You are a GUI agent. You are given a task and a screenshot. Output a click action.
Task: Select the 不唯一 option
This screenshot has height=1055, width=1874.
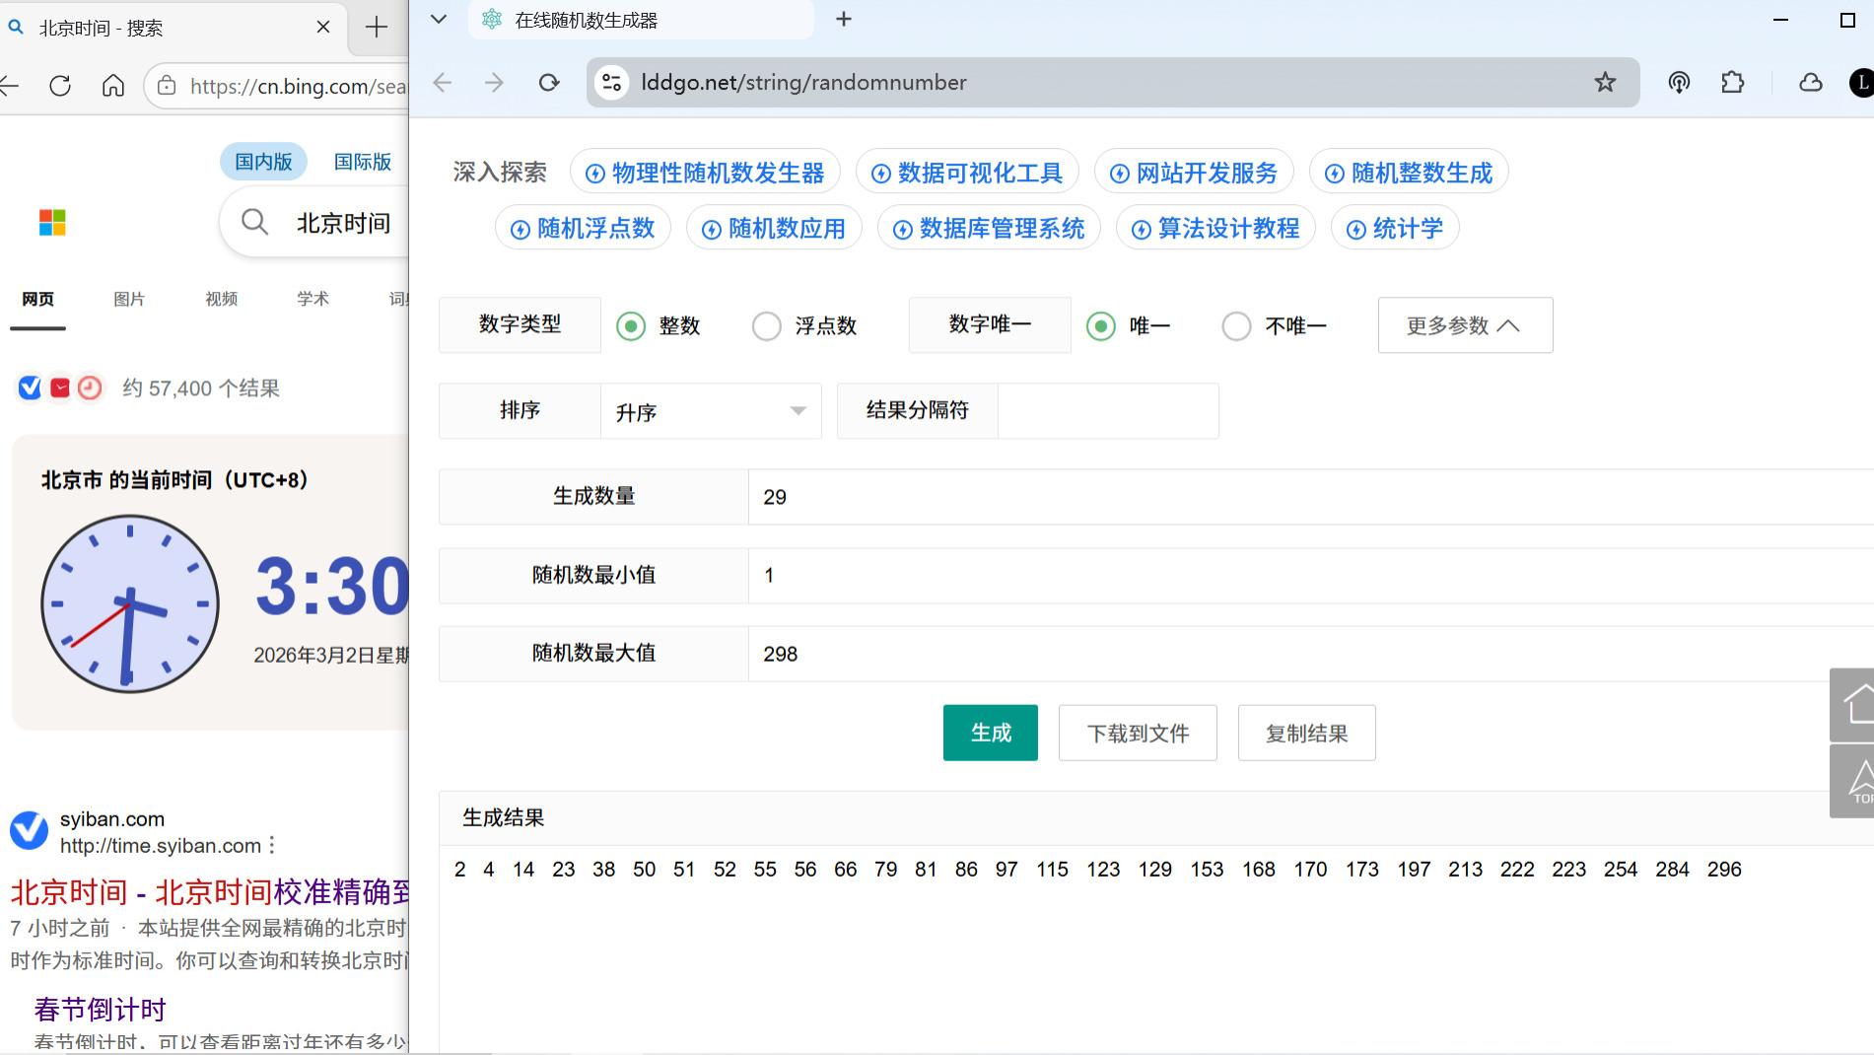coord(1236,325)
